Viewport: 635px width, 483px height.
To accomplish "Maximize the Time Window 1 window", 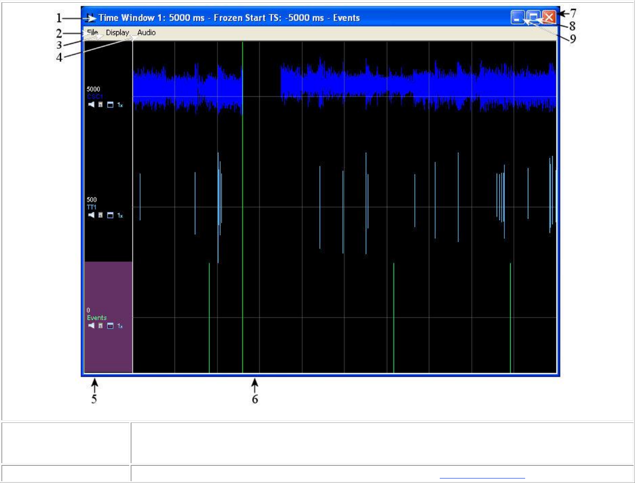I will tap(533, 18).
